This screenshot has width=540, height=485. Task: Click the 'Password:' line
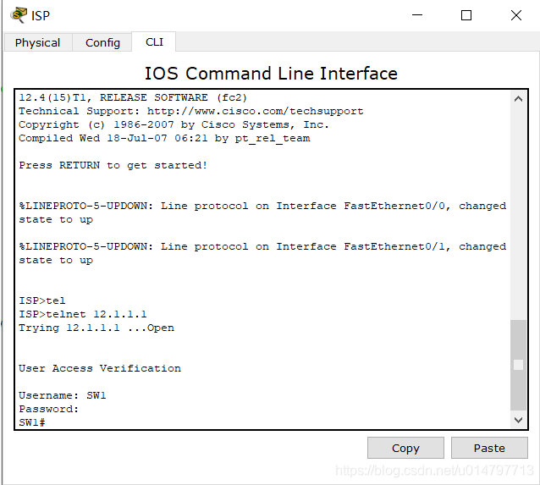49,409
